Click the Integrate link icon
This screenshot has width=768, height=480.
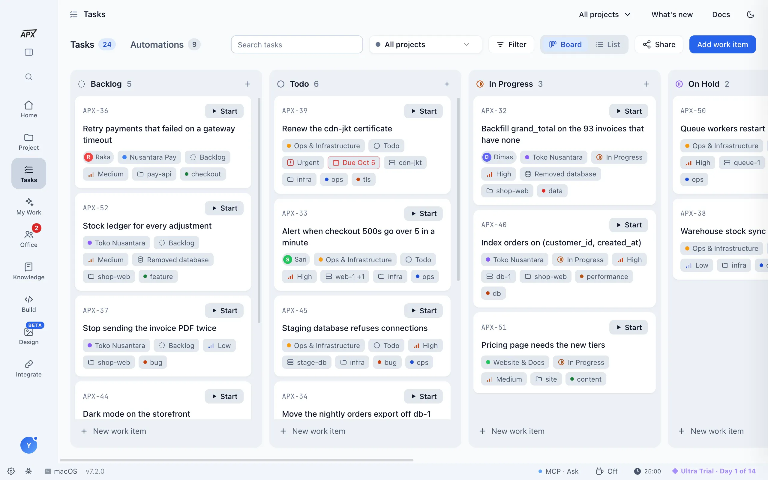pos(28,368)
